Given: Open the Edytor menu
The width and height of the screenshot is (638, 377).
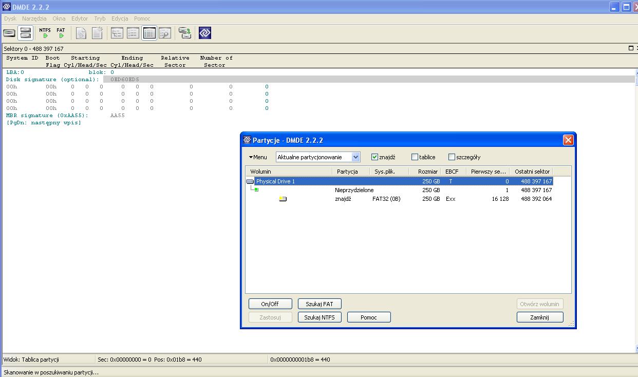Looking at the screenshot, I should 80,18.
